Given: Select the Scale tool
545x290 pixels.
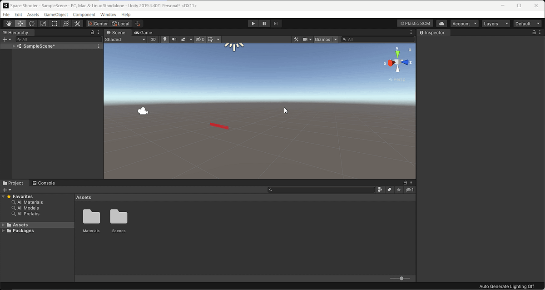Looking at the screenshot, I should [43, 23].
